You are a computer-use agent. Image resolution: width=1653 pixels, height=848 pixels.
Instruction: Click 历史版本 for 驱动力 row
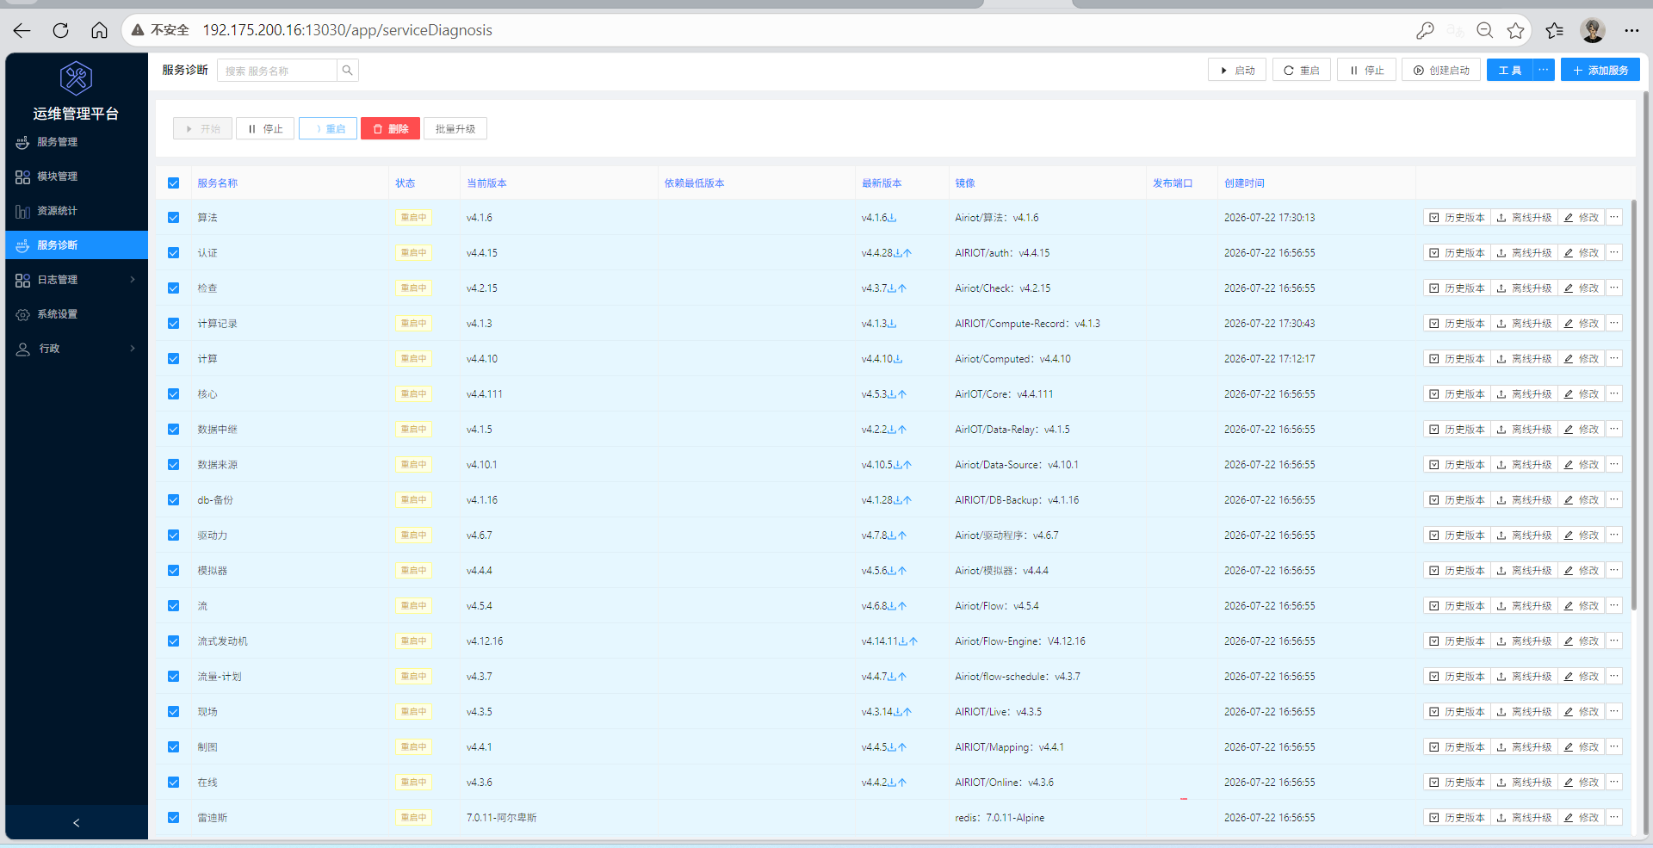tap(1457, 535)
